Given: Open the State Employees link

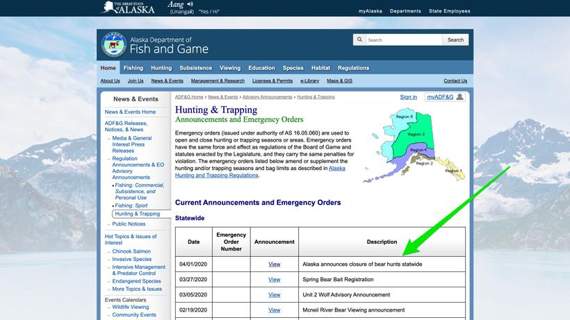Looking at the screenshot, I should pyautogui.click(x=449, y=11).
